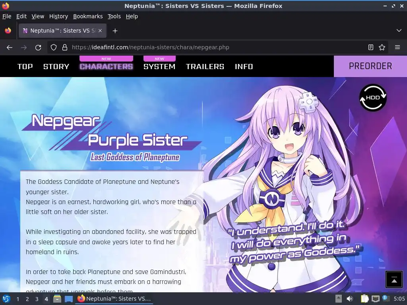This screenshot has height=305, width=407.
Task: Toggle HDD form transformation button
Action: [x=373, y=98]
